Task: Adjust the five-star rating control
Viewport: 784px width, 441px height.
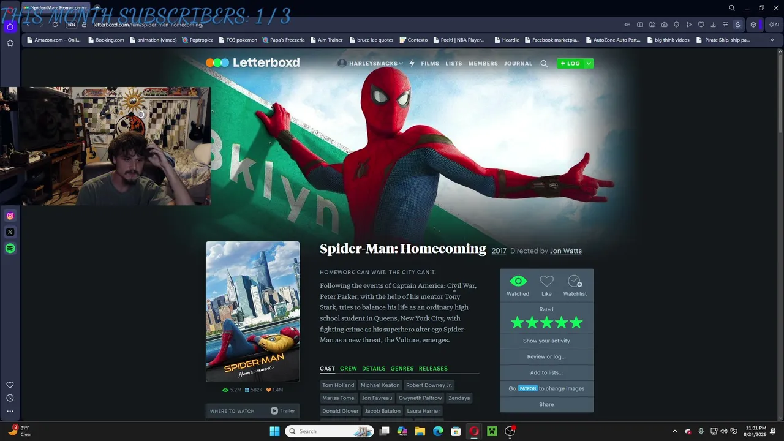Action: (546, 322)
